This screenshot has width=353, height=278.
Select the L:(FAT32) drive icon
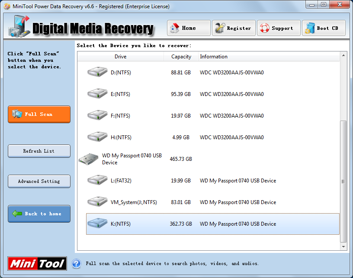click(x=97, y=180)
